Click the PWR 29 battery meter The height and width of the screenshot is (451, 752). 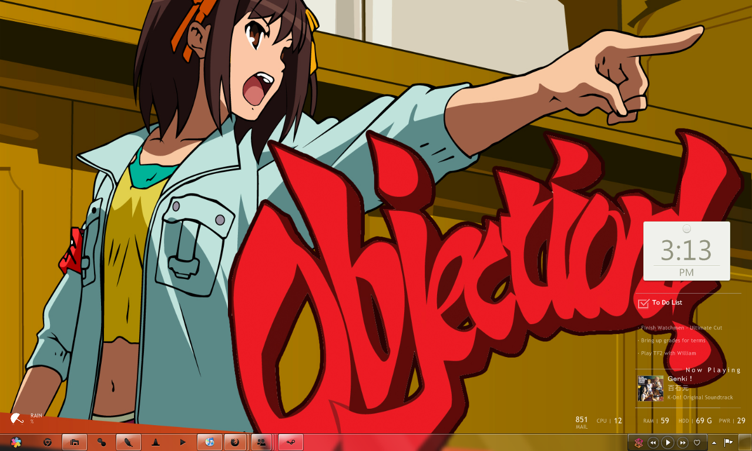pyautogui.click(x=732, y=421)
